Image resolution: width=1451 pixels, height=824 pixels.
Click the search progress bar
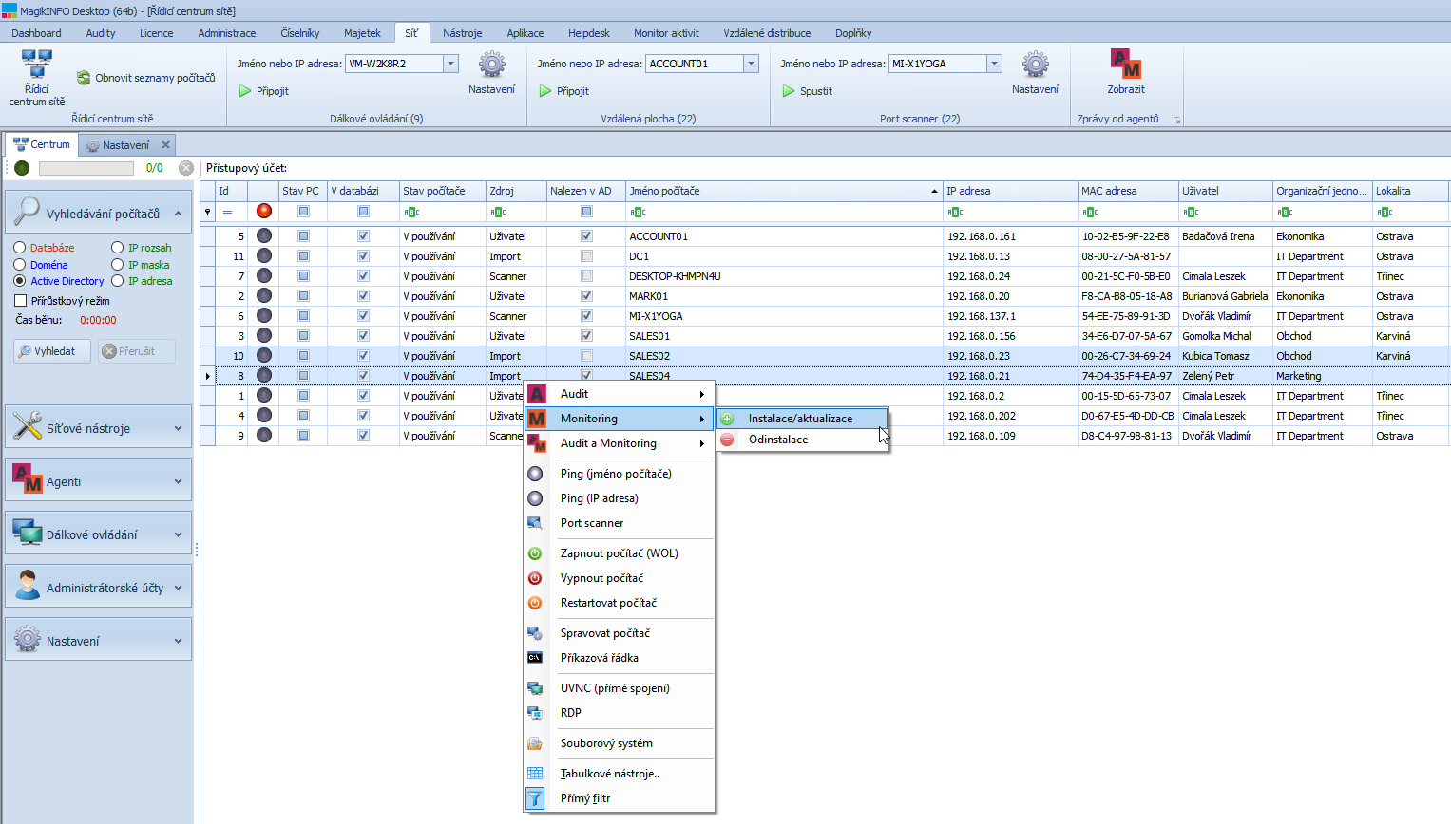(x=86, y=168)
